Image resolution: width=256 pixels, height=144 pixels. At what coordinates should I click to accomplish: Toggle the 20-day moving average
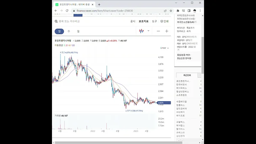click(x=66, y=45)
